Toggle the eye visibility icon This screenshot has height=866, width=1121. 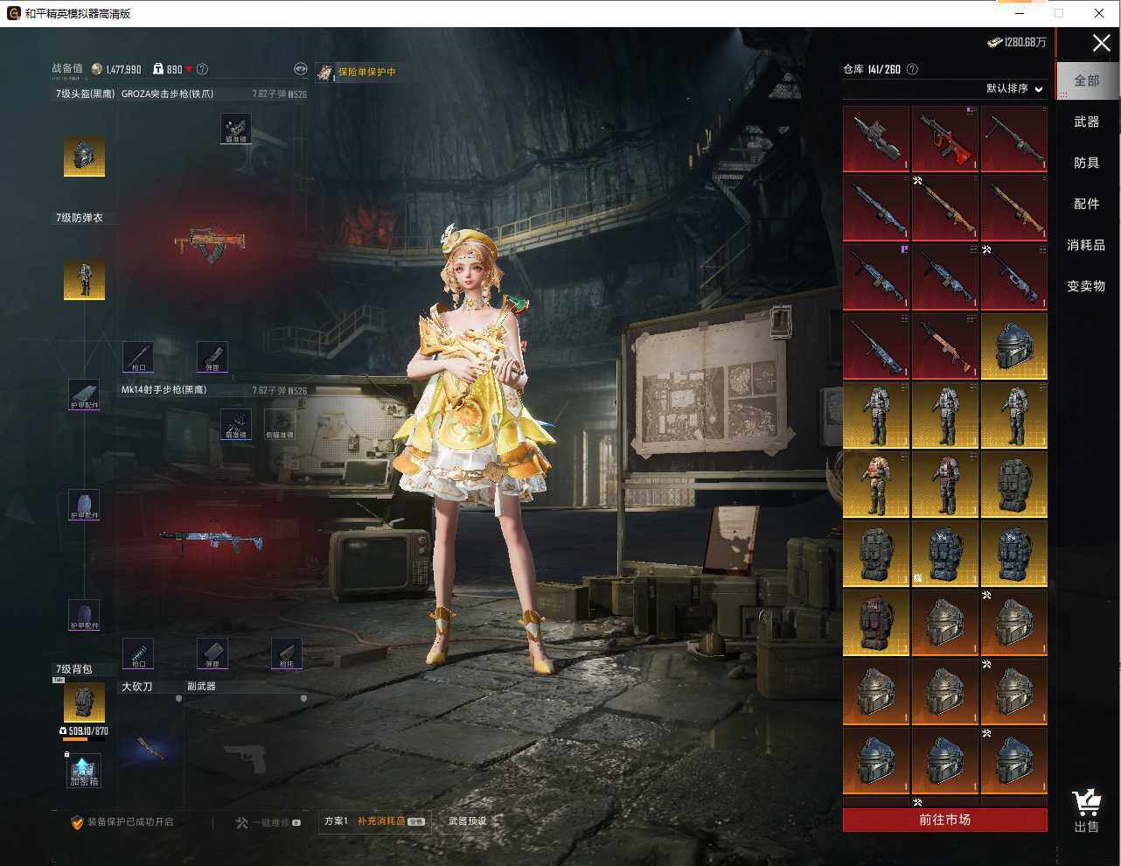(301, 69)
